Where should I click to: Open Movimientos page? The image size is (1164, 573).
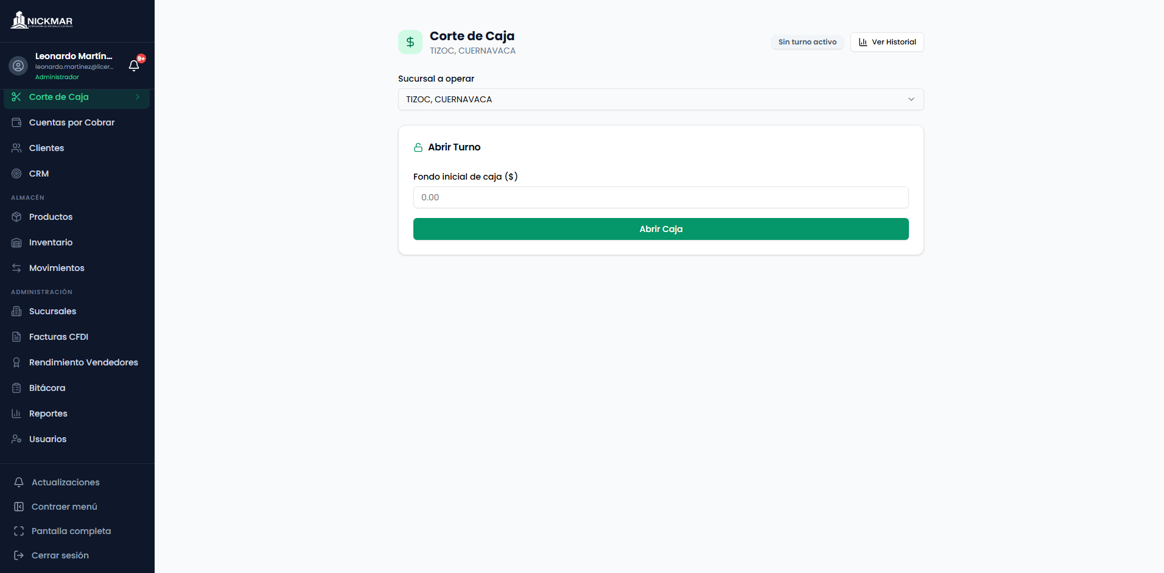77,268
